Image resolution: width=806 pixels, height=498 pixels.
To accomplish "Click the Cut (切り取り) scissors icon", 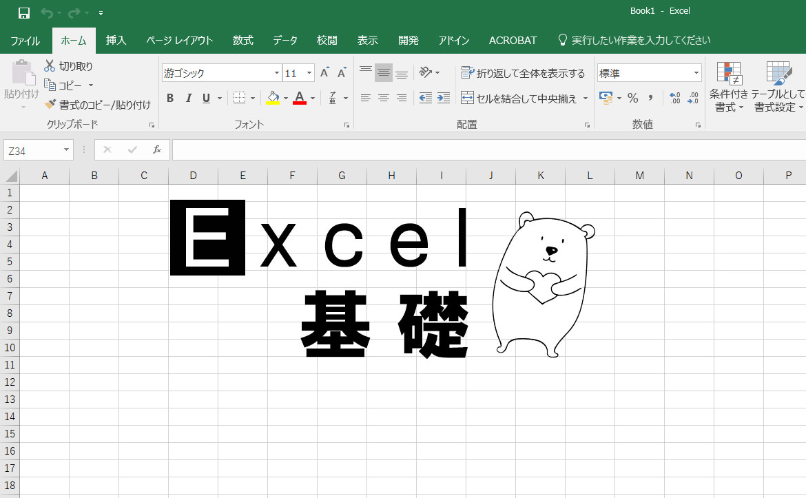I will (x=50, y=66).
